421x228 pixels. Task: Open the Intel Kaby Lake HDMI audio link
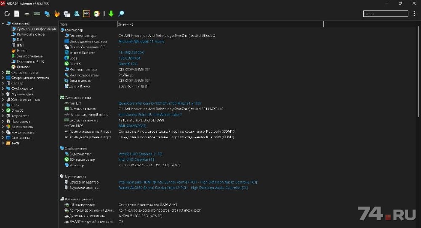click(x=188, y=182)
